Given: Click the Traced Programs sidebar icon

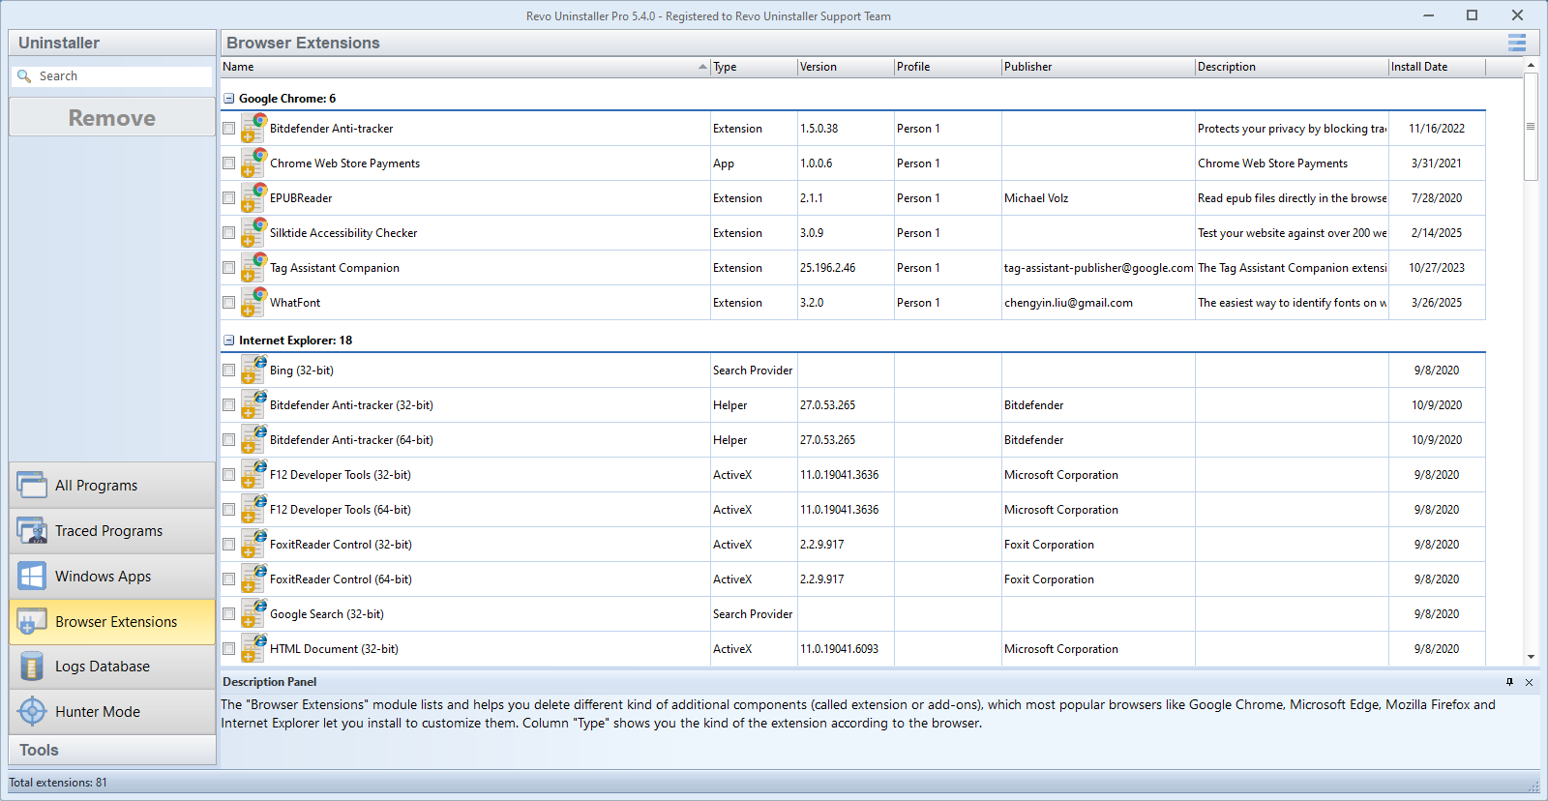Looking at the screenshot, I should pyautogui.click(x=31, y=530).
